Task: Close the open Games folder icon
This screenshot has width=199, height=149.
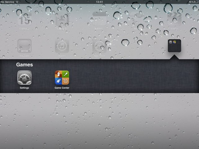Action: point(175,46)
